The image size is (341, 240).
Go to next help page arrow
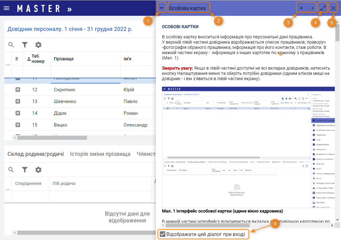(313, 8)
